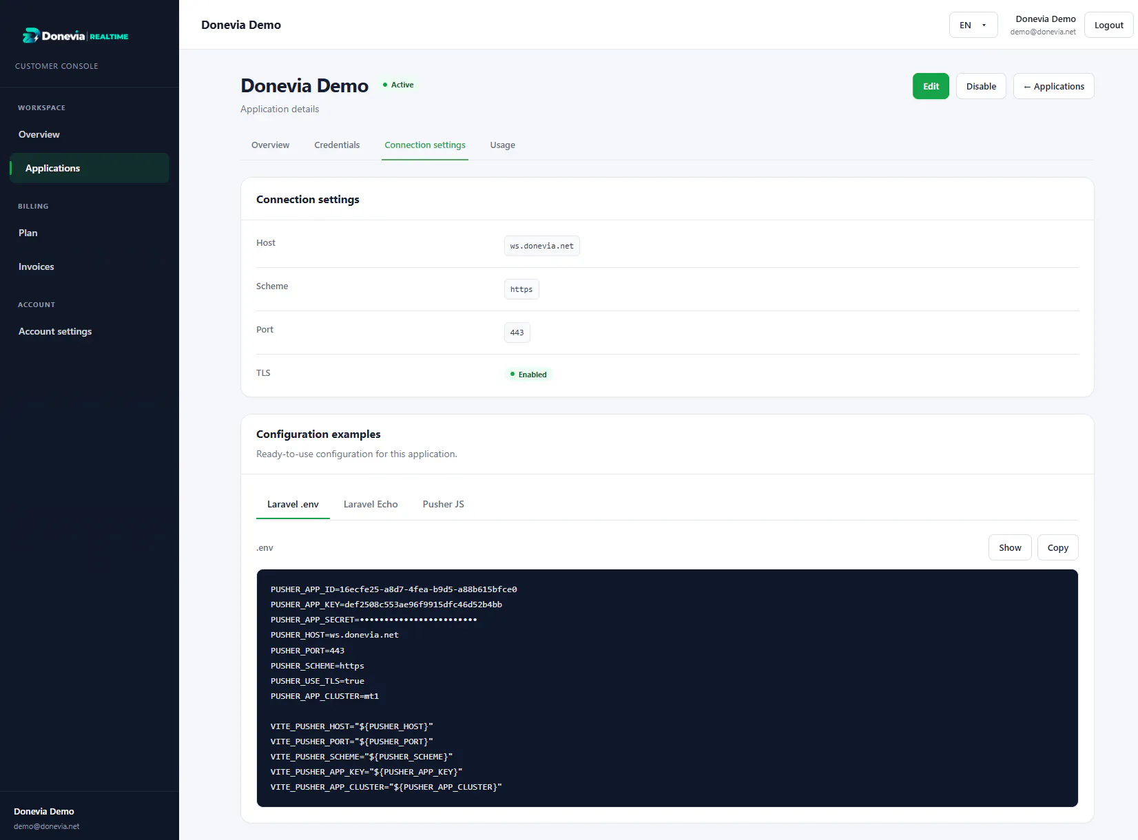
Task: Open Invoices in the sidebar
Action: [90, 266]
